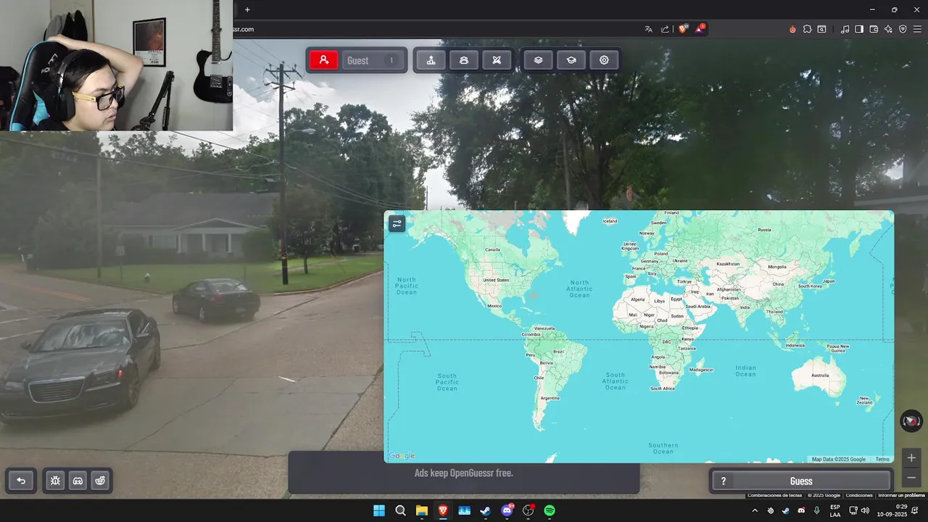This screenshot has width=928, height=522.
Task: Open browser hamburger menu
Action: pyautogui.click(x=917, y=29)
